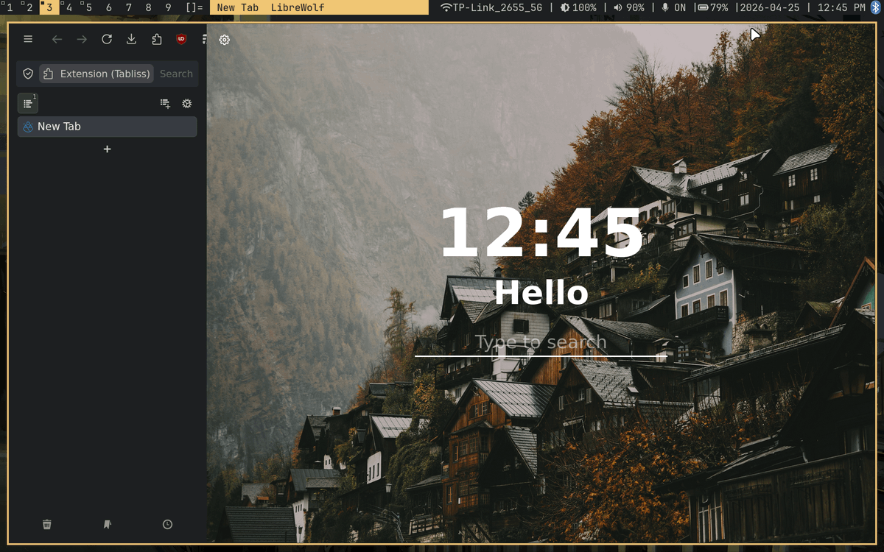Click the forward navigation arrow
Viewport: 884px width, 552px height.
(81, 39)
